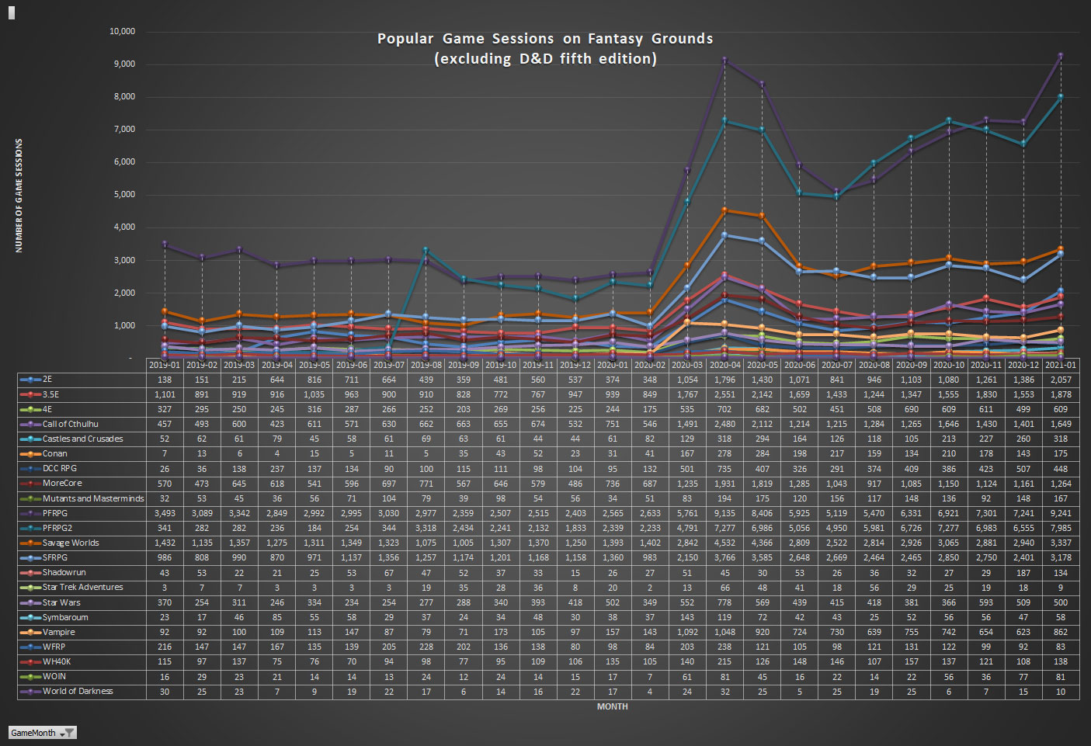
Task: Select the 'World of Darkness' legend label
Action: click(x=78, y=691)
